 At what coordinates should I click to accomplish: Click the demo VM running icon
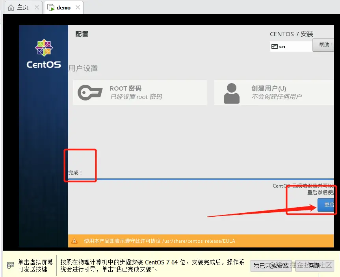pos(51,8)
